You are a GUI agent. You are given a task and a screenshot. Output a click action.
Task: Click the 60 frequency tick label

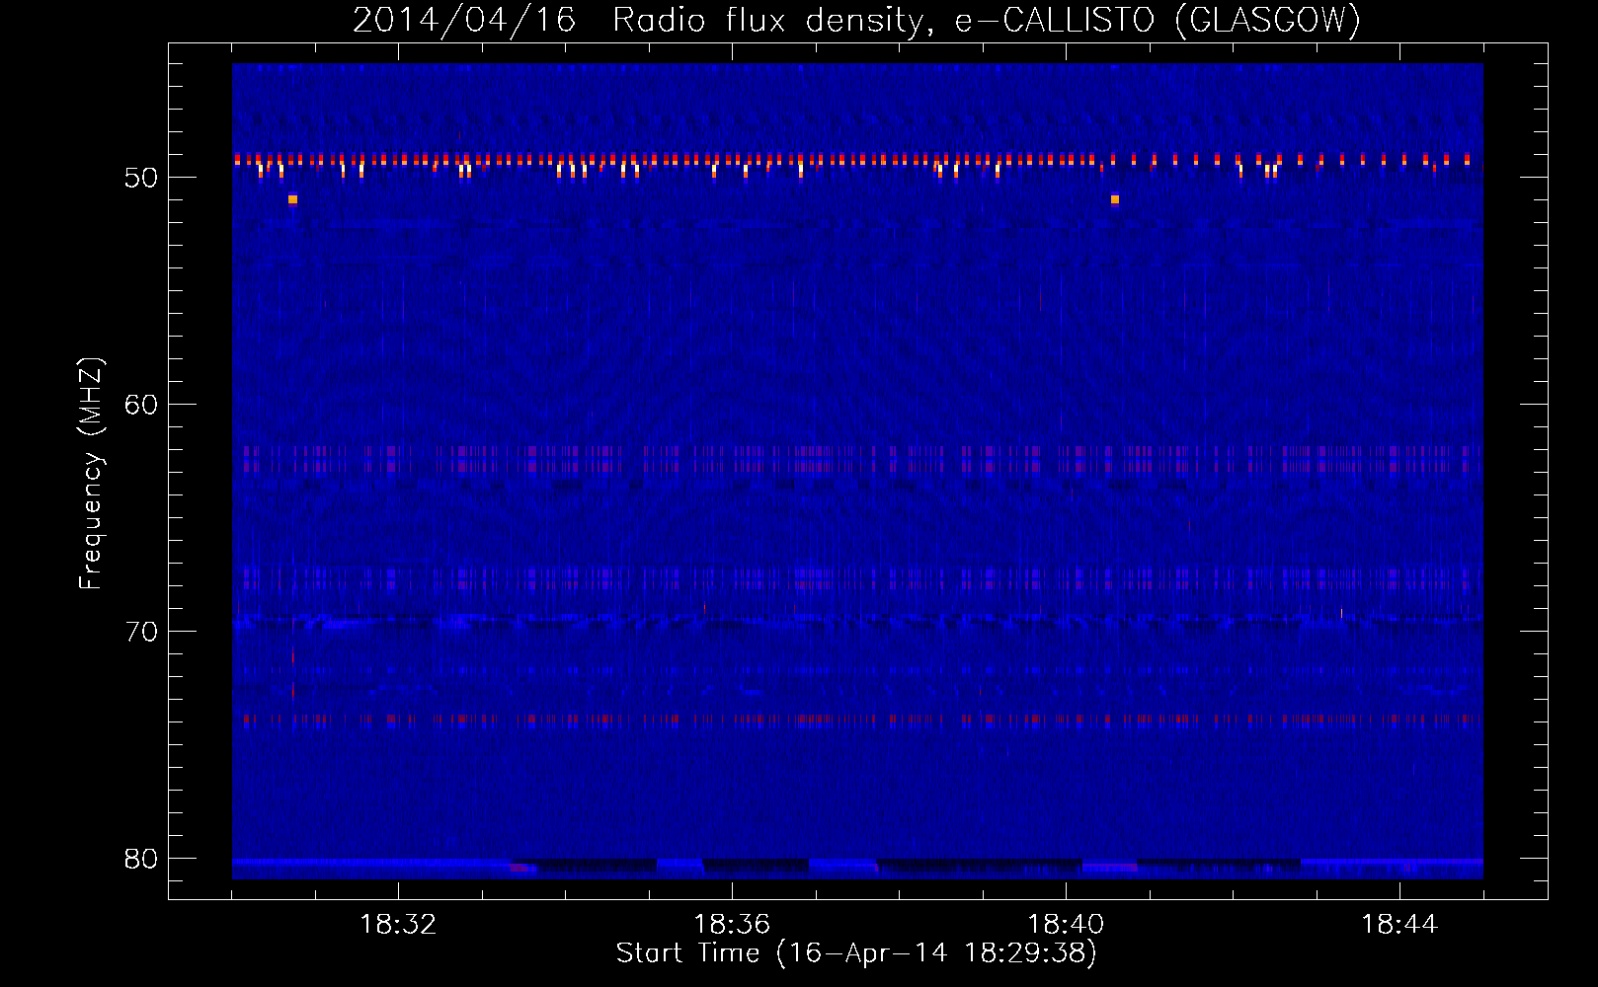pyautogui.click(x=141, y=405)
